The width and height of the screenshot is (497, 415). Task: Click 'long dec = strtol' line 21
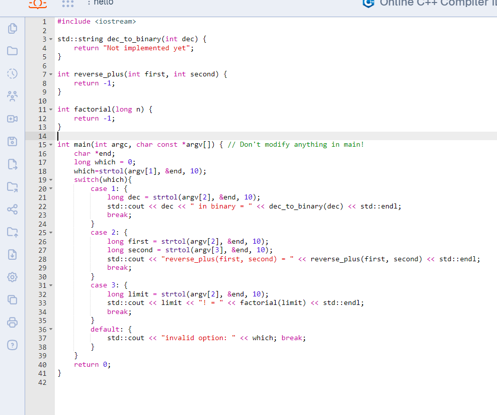[184, 197]
